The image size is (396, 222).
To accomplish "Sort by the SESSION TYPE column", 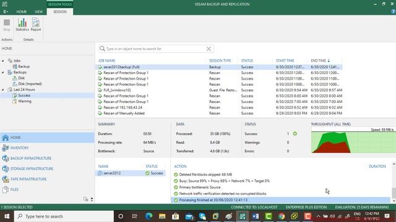I will [220, 60].
